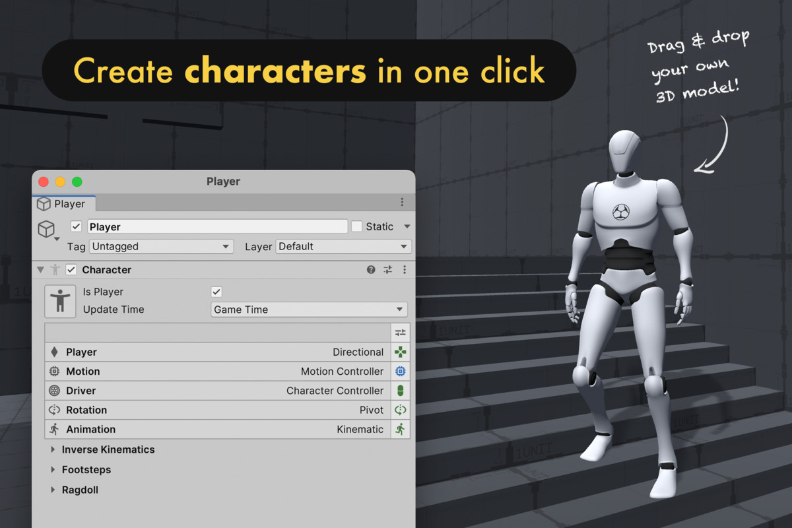Click the help icon on Character component
Screen dimensions: 792x528
pos(370,269)
